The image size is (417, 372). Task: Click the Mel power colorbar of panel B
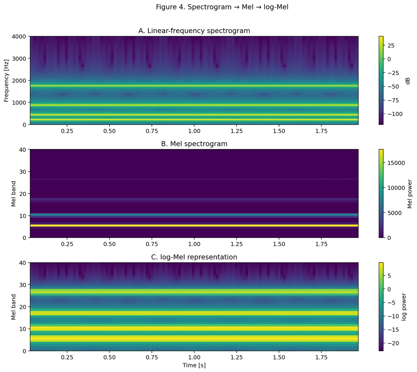point(381,193)
